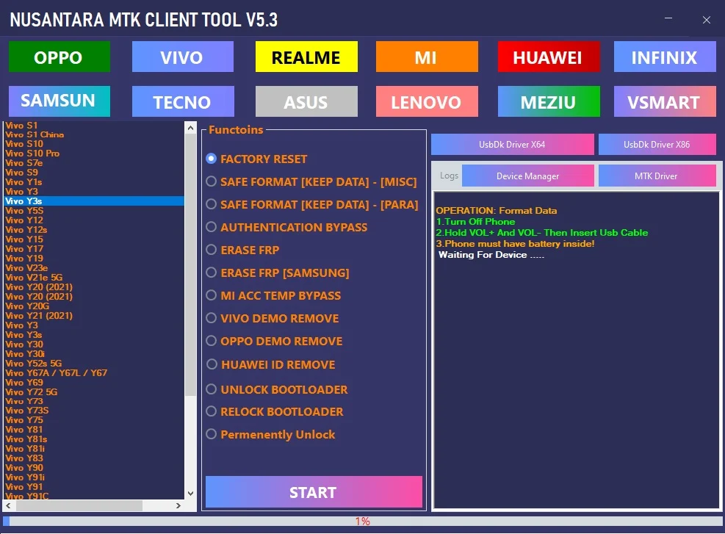Select Vivo Y67A / Y67L / Y67 entry
Screen dimensions: 725x534
pyautogui.click(x=94, y=372)
